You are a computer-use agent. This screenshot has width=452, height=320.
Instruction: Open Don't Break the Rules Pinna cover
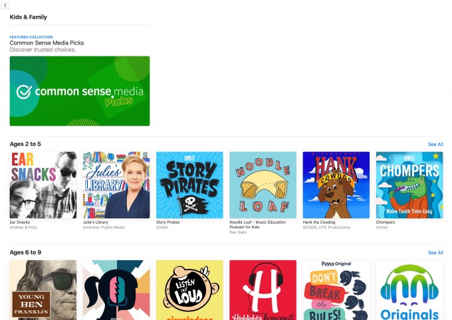(336, 290)
